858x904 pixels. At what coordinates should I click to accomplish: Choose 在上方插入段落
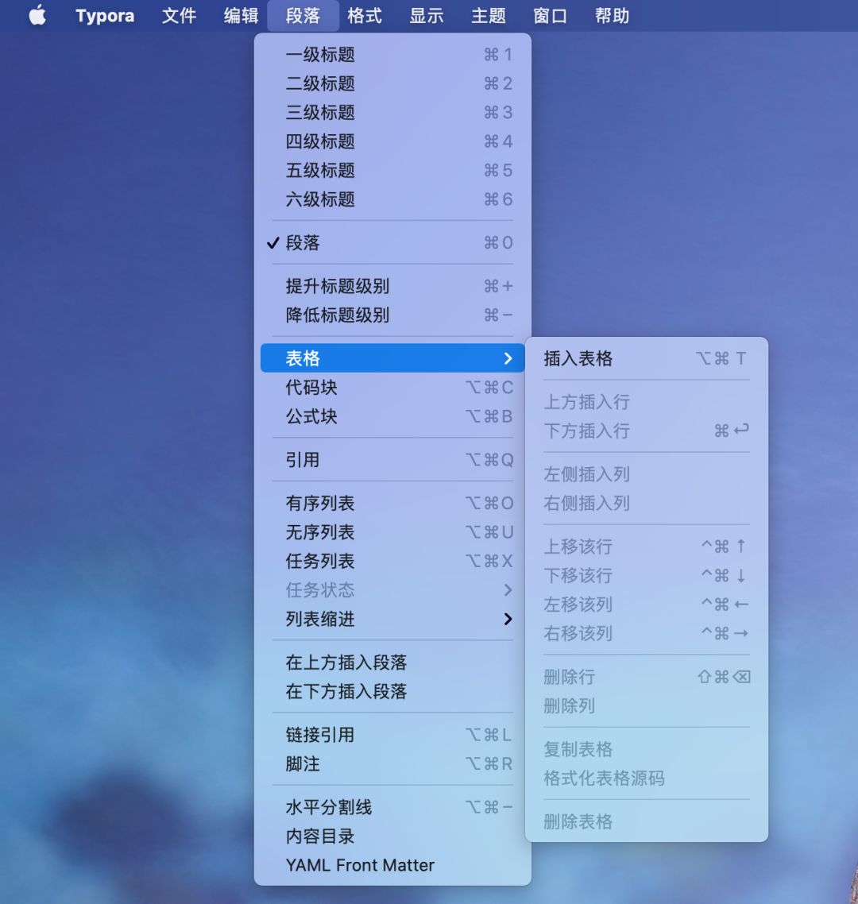click(x=392, y=663)
